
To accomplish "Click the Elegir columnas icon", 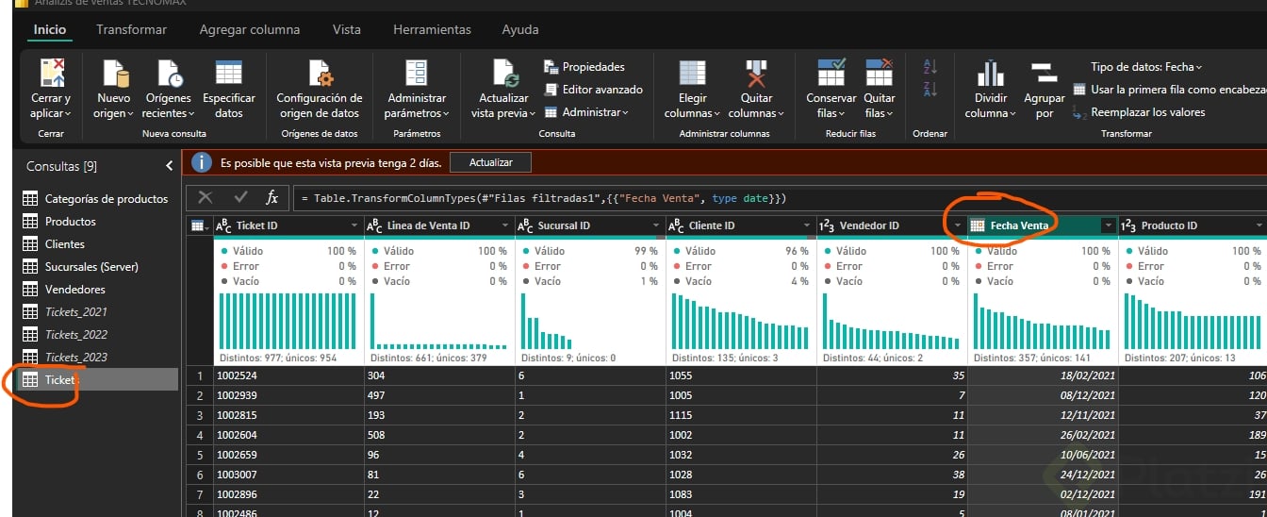I will pyautogui.click(x=693, y=74).
